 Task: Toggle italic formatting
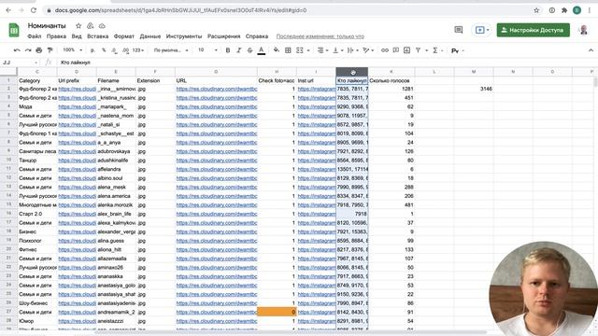pos(239,50)
